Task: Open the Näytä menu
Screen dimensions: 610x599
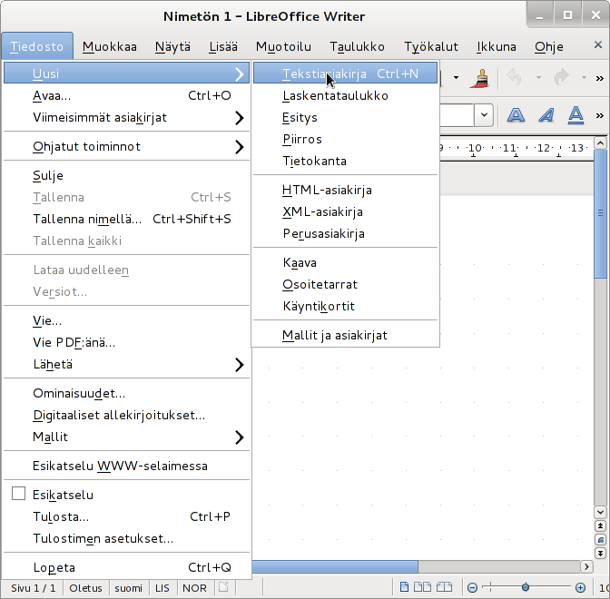Action: coord(172,46)
